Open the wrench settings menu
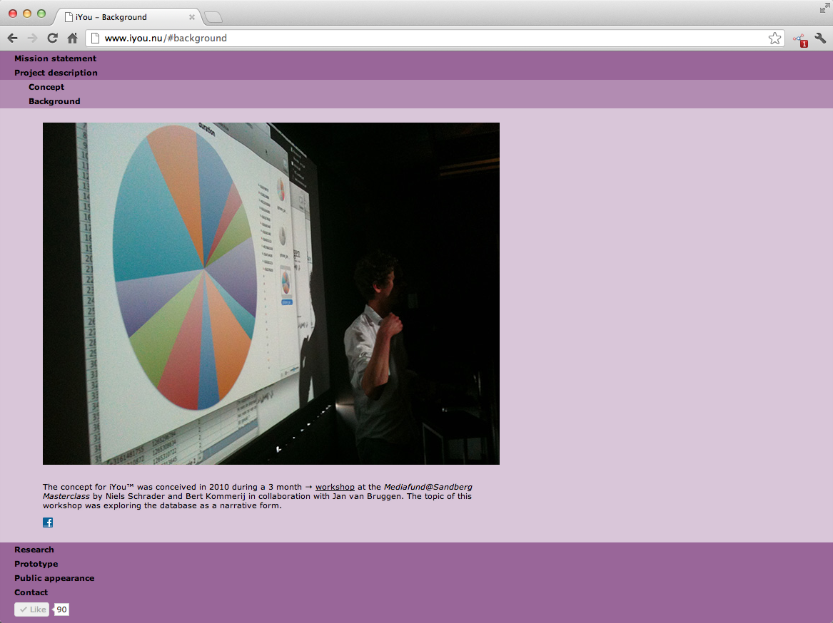Screen dimensions: 833x623 click(x=820, y=38)
